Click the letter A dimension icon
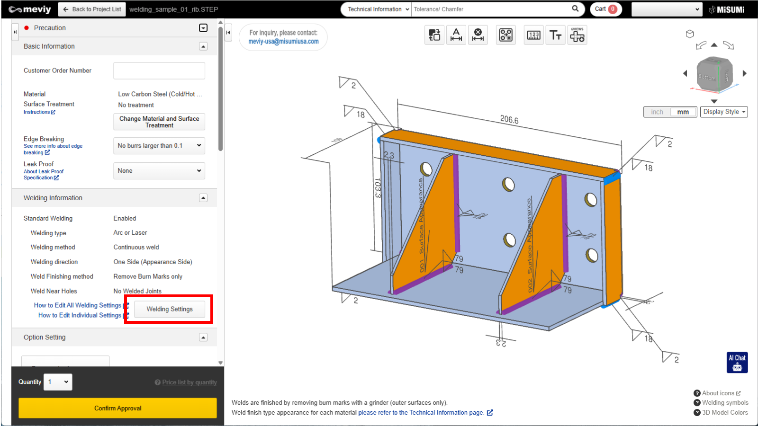758x426 pixels. tap(456, 35)
